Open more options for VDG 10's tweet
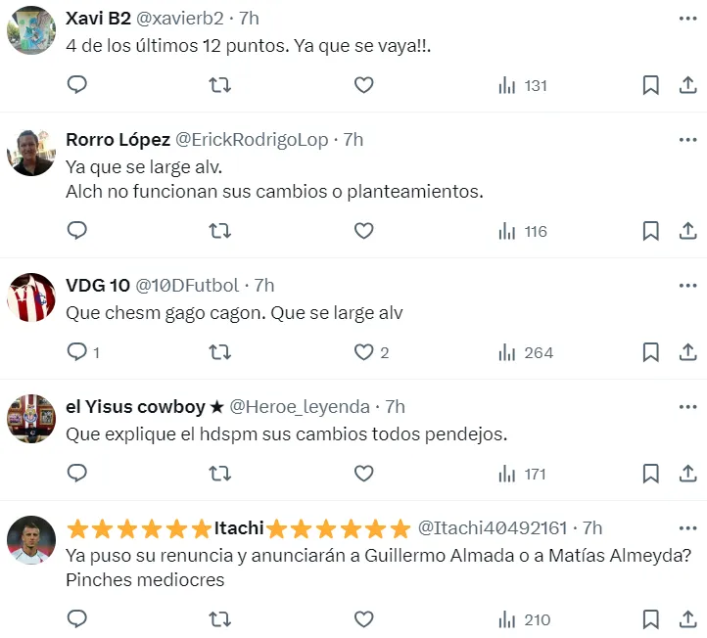707x638 pixels. pyautogui.click(x=687, y=286)
